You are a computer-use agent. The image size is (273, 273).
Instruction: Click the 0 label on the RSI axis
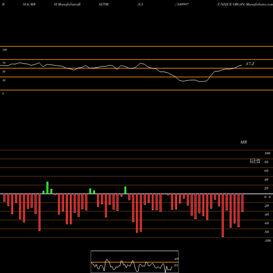(x=3, y=93)
